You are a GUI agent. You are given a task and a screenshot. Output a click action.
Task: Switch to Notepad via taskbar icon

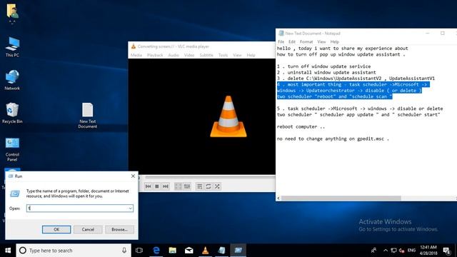(x=221, y=251)
